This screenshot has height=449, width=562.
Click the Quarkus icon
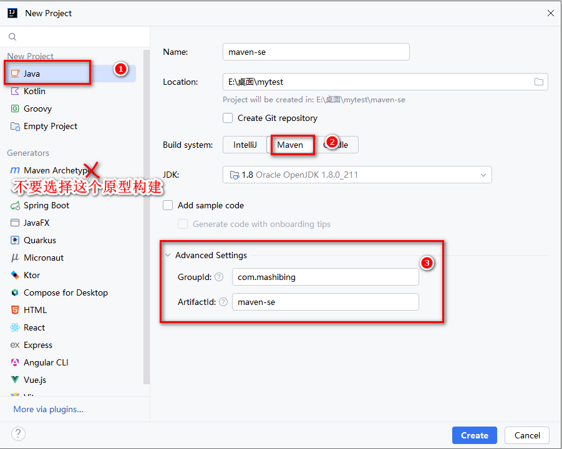(15, 240)
